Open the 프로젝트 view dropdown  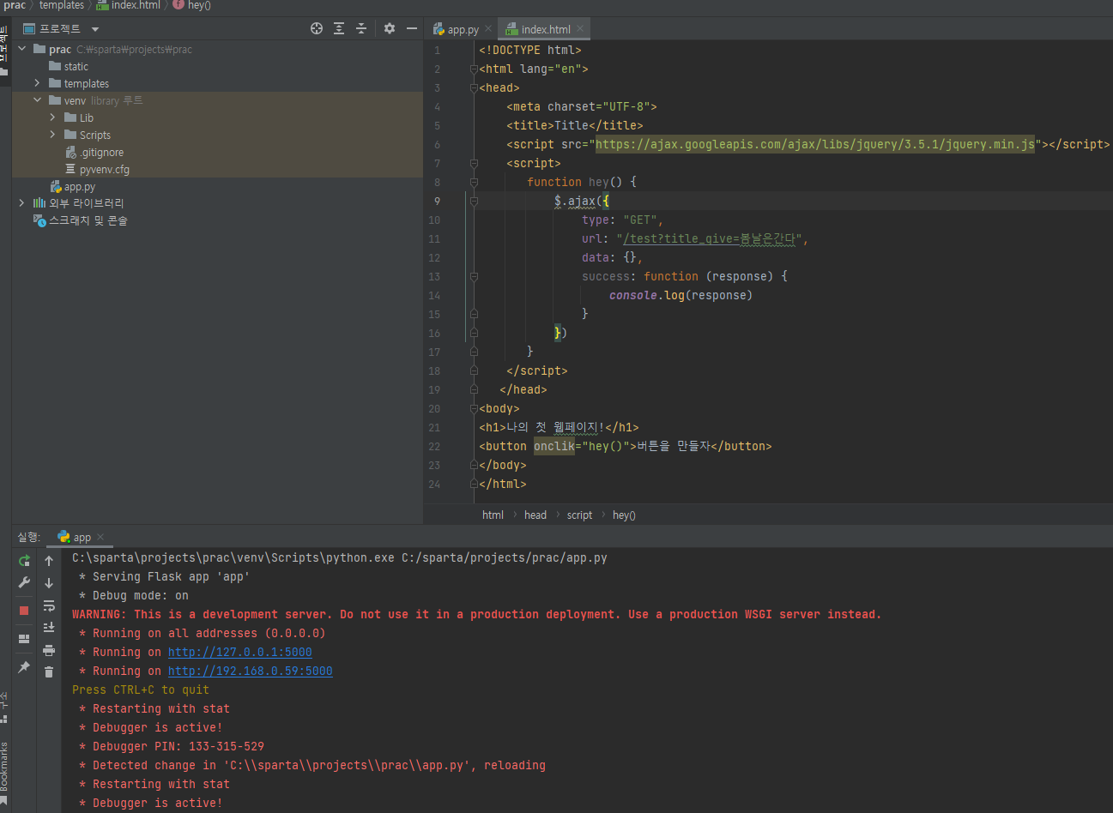point(95,29)
